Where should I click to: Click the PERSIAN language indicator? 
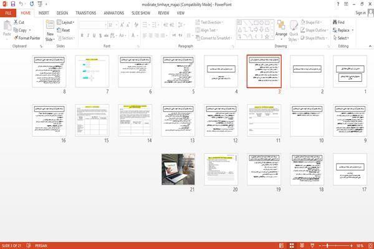click(x=41, y=245)
